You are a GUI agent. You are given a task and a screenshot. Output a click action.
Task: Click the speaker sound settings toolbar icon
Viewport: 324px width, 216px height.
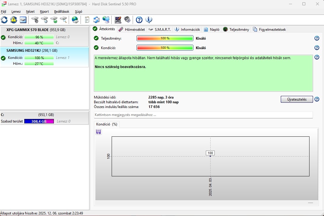coord(127,20)
